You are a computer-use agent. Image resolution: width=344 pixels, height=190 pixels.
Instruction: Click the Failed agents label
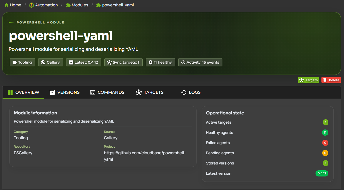[x=218, y=143]
